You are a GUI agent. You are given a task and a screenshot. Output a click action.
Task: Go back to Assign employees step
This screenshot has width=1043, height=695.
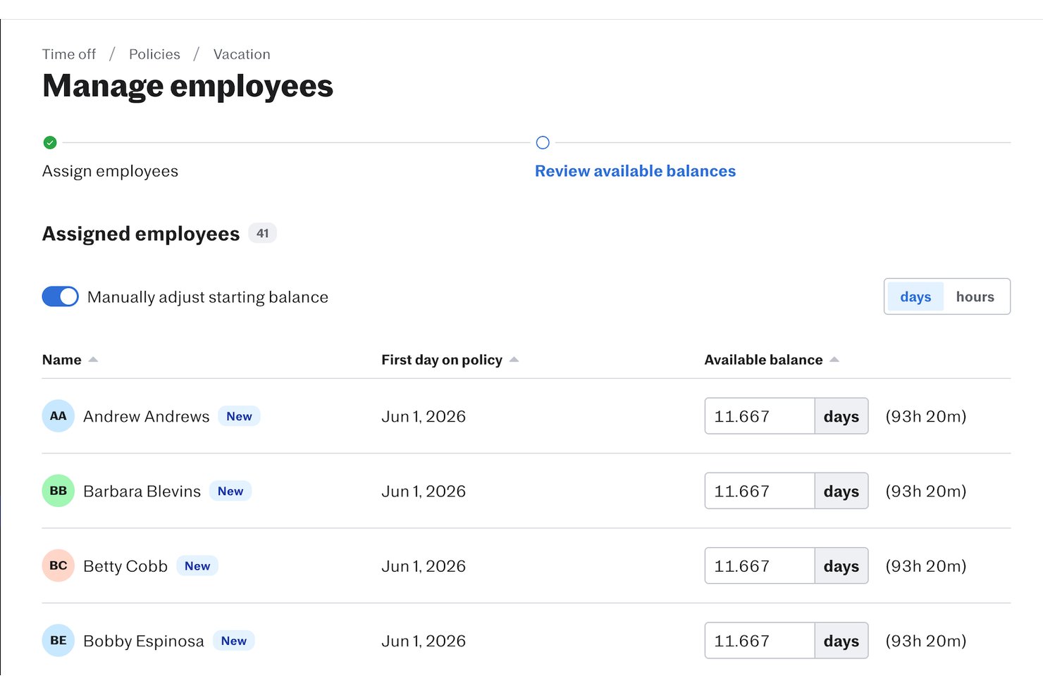(x=110, y=171)
